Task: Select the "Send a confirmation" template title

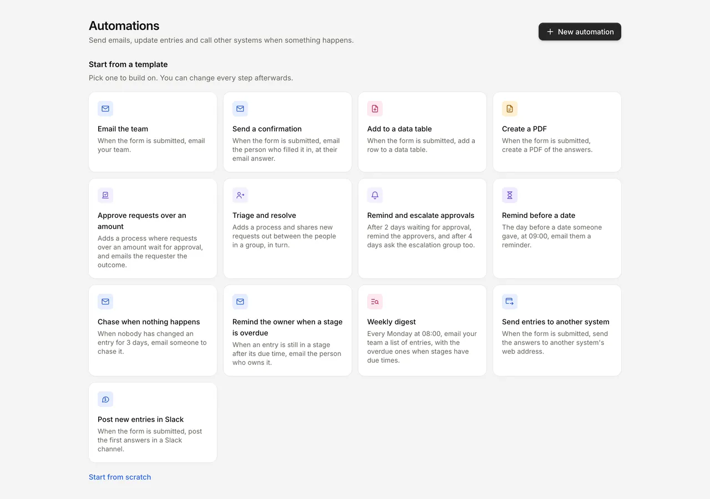Action: (267, 129)
